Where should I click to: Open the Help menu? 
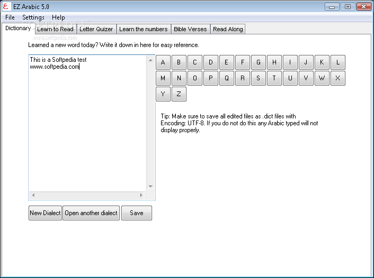click(58, 17)
